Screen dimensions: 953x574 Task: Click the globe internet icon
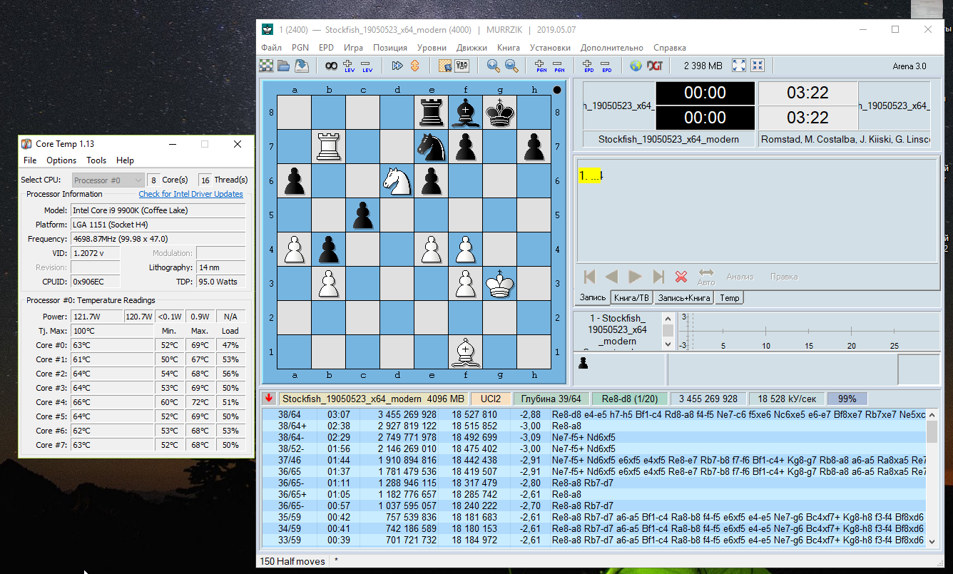(636, 66)
